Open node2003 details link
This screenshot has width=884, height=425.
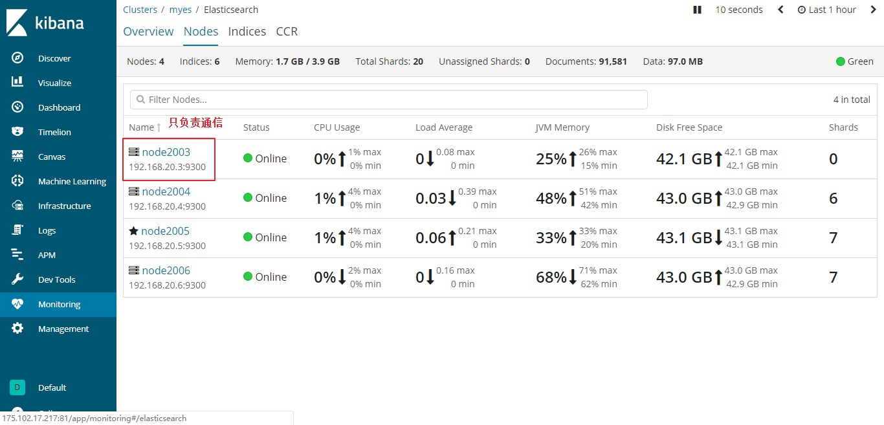click(166, 152)
